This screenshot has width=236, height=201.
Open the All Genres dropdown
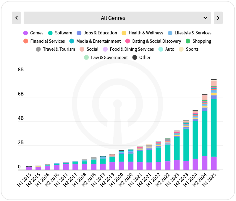pos(117,18)
